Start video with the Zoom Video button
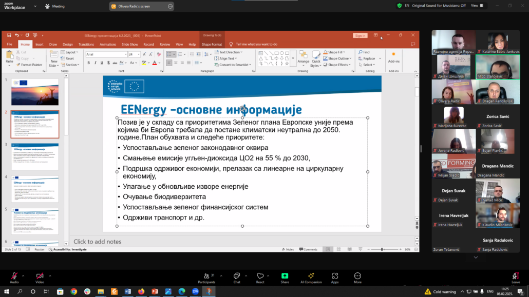The width and height of the screenshot is (529, 297). click(40, 278)
